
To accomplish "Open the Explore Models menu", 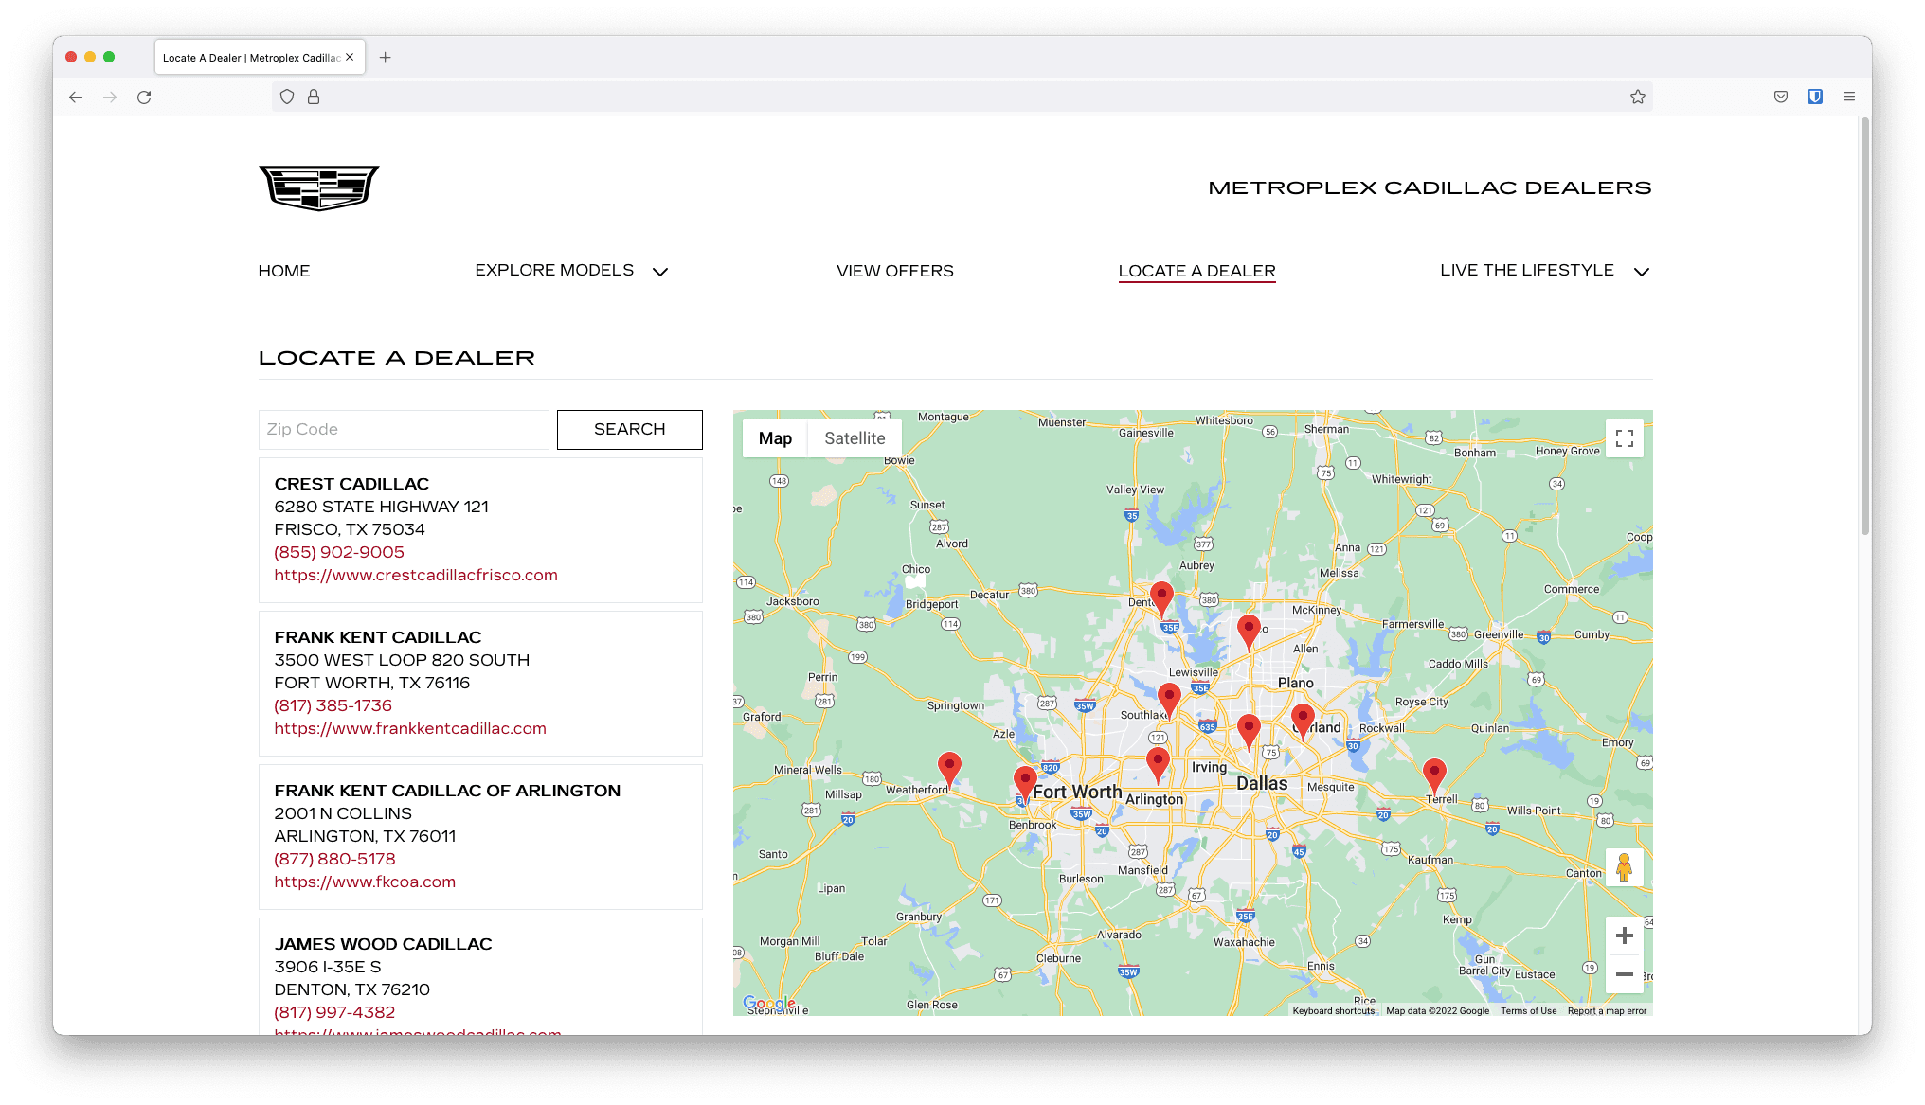I will coord(554,270).
